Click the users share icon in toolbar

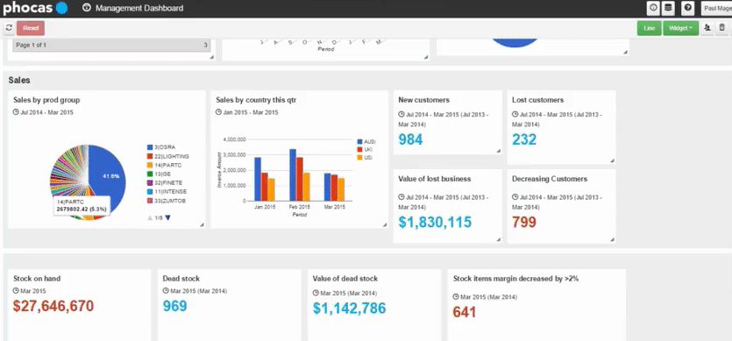point(707,28)
